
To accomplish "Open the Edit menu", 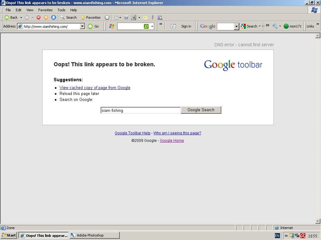I will tap(18, 10).
